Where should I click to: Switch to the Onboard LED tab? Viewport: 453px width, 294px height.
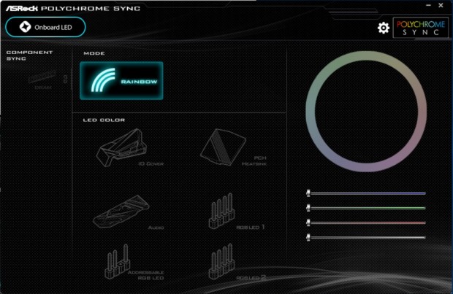[x=45, y=27]
